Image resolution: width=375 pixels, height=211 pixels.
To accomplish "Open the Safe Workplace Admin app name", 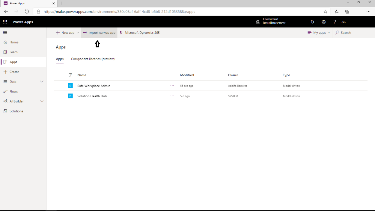I will pos(94,86).
